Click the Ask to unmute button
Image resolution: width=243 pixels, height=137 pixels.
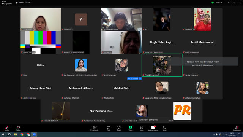133,79
